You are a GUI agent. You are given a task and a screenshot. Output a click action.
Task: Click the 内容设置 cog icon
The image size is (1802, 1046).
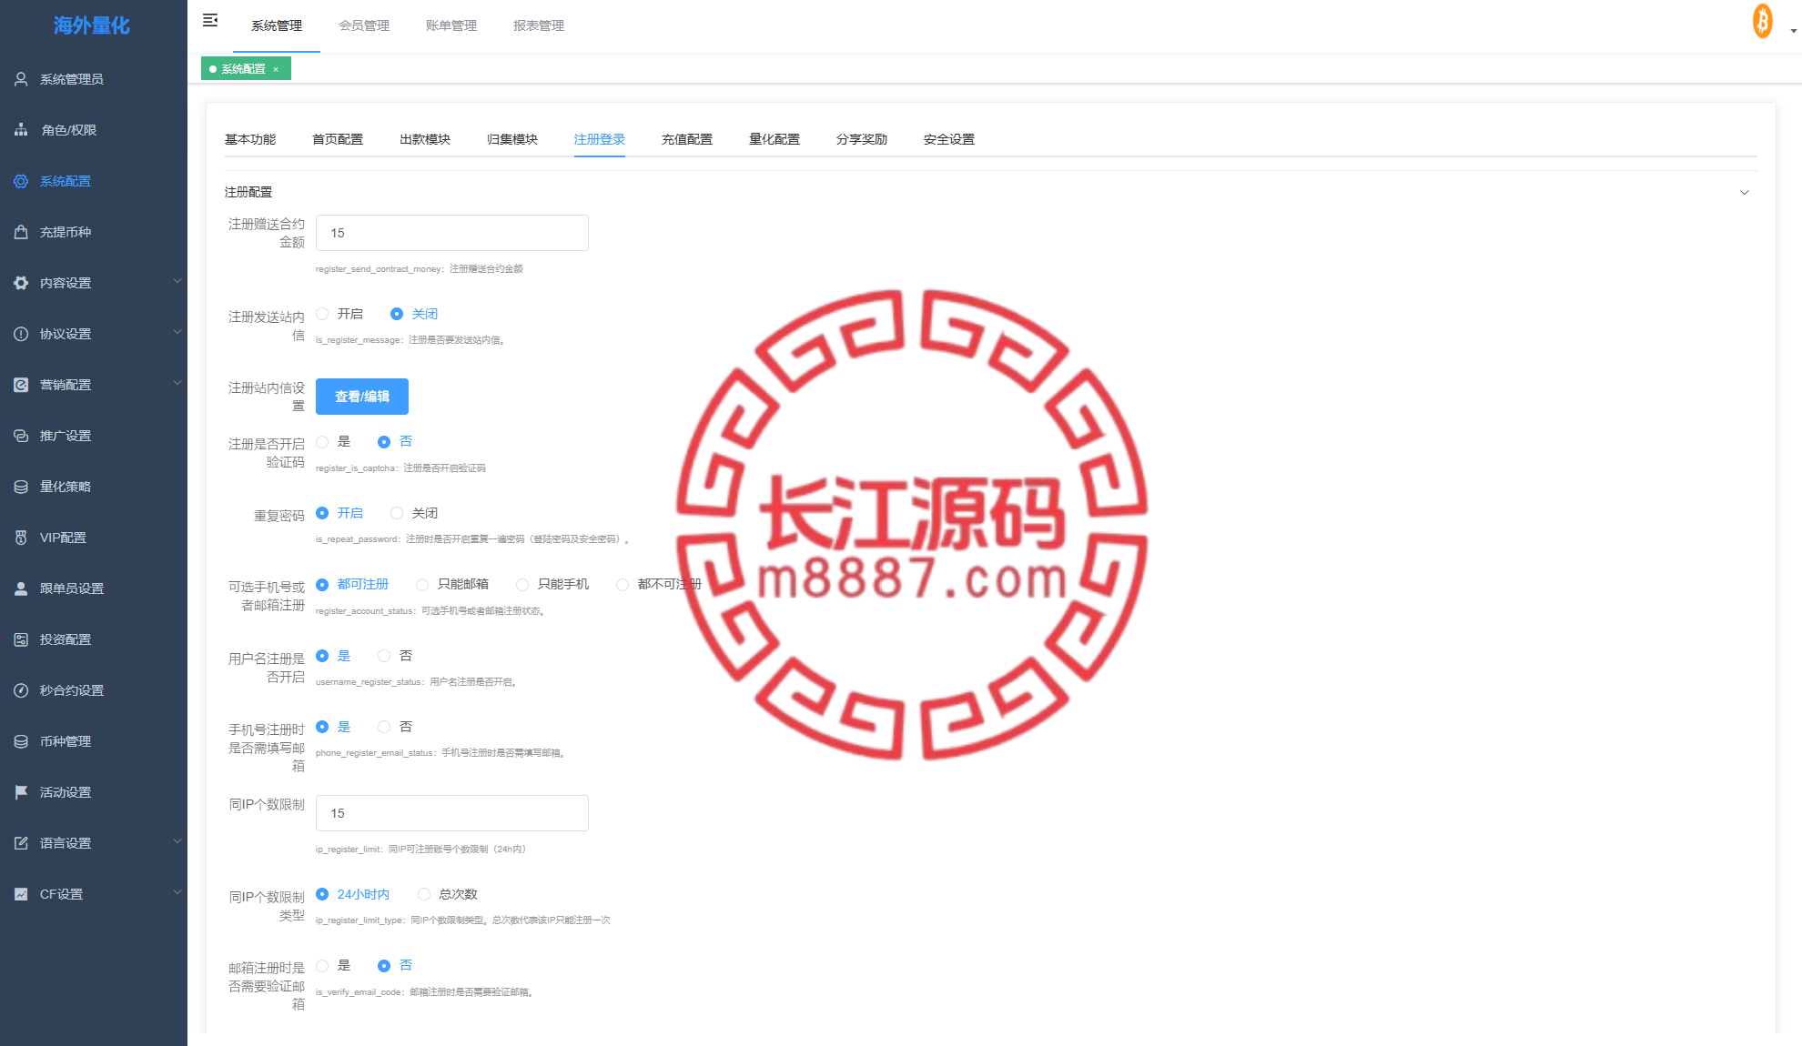pyautogui.click(x=21, y=283)
